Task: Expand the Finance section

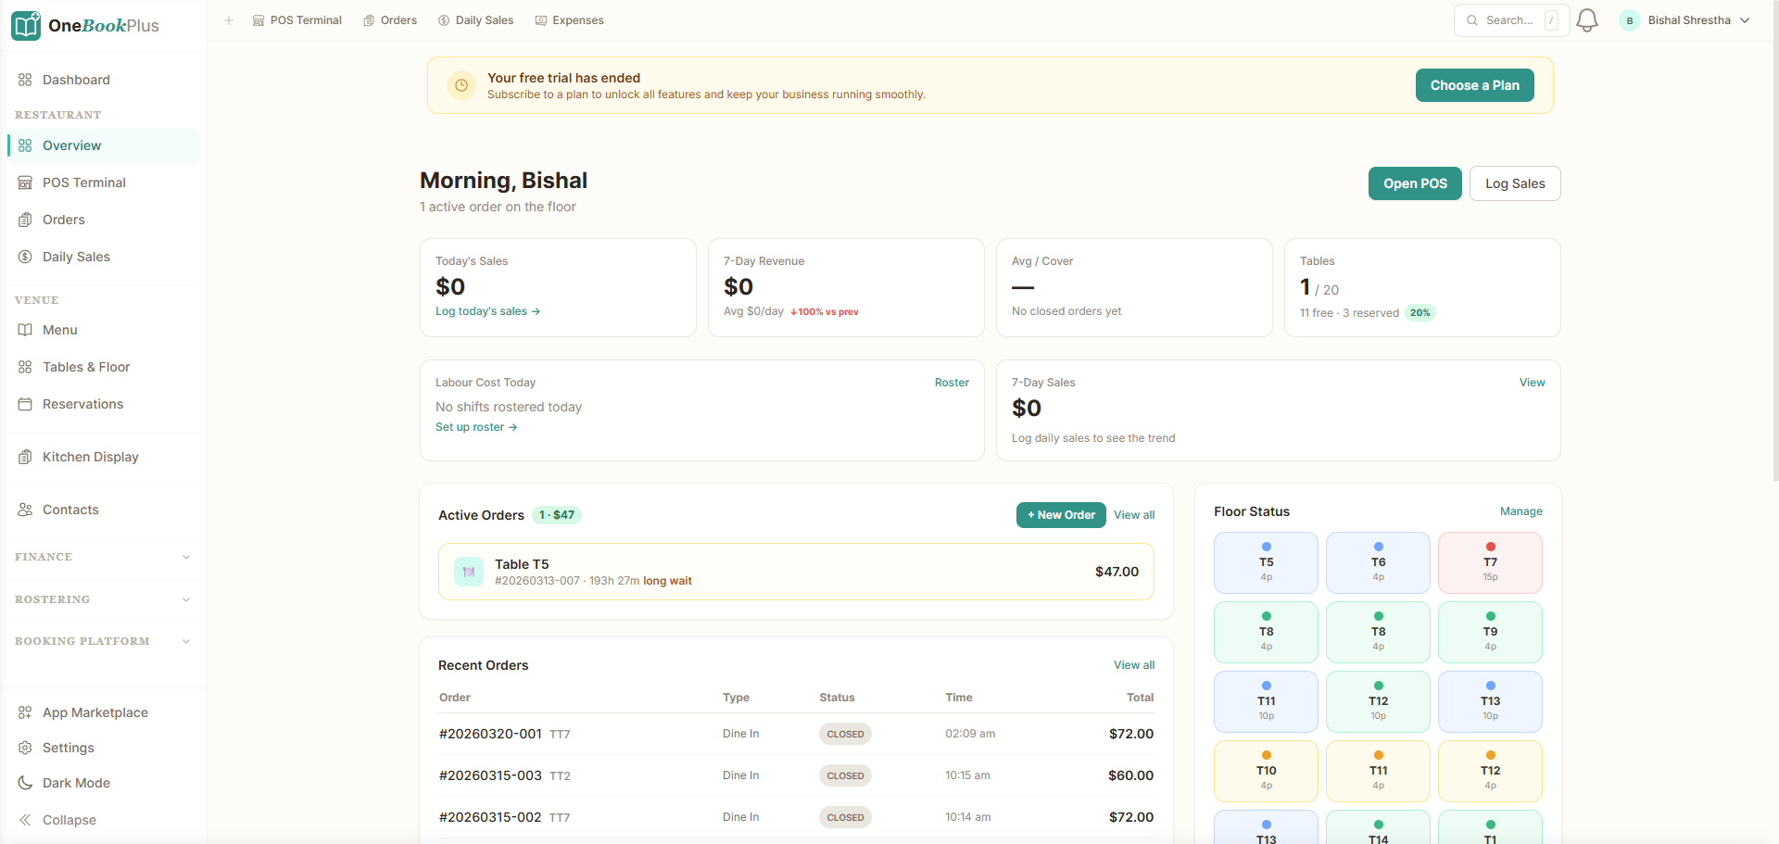Action: click(102, 557)
